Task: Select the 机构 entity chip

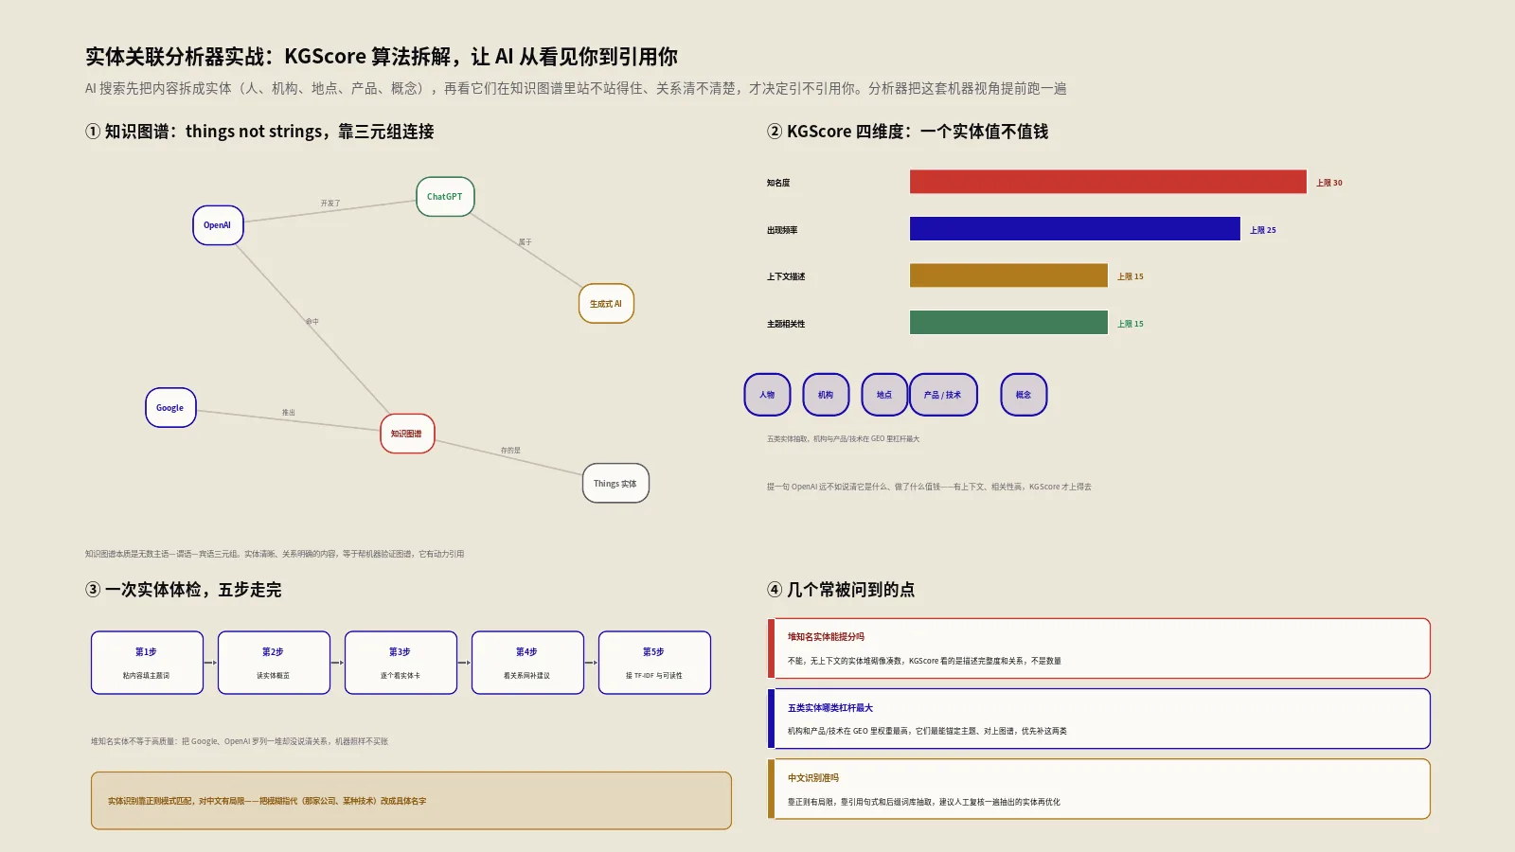Action: pos(826,395)
